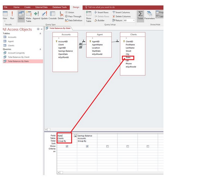Open the Return All combo box
Screen dimensions: 221x185
(129, 21)
